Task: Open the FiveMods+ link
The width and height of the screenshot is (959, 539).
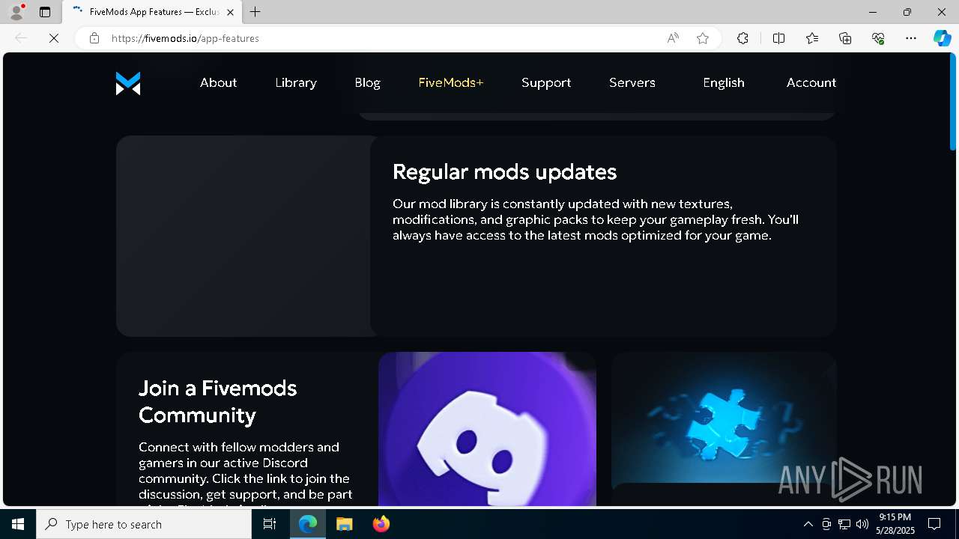Action: [x=451, y=82]
